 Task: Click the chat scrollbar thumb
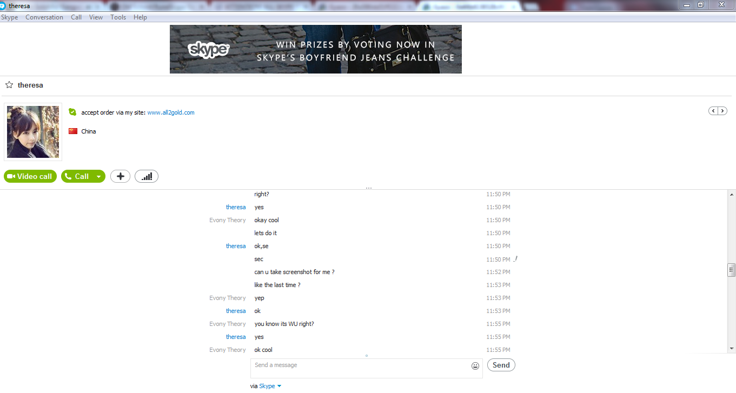click(x=731, y=270)
